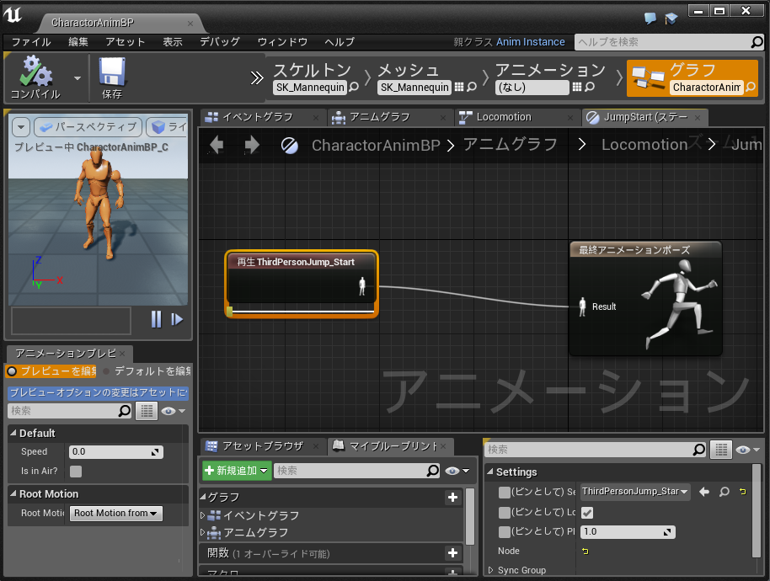Screen dimensions: 770x581
Task: Open My Blueprint eye view options
Action: pos(457,471)
